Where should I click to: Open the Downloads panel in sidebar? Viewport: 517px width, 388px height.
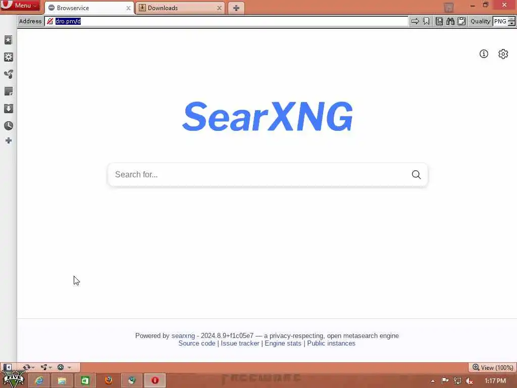[x=9, y=109]
